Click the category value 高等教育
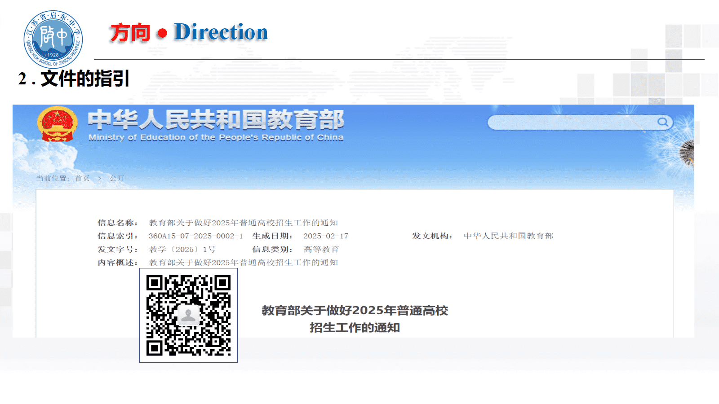This screenshot has width=719, height=404. [321, 250]
